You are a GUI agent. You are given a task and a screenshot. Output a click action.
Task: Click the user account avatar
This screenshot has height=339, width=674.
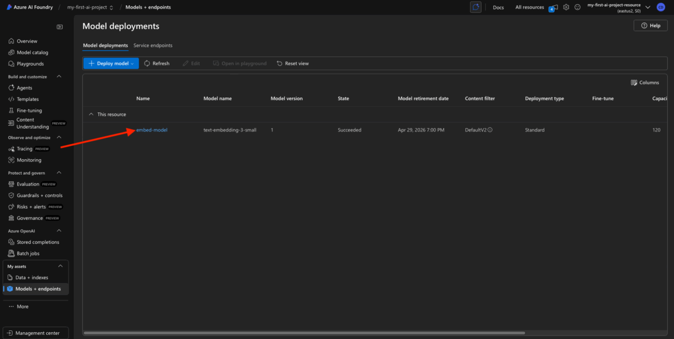(661, 7)
